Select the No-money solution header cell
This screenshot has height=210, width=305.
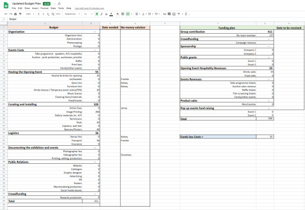click(135, 28)
